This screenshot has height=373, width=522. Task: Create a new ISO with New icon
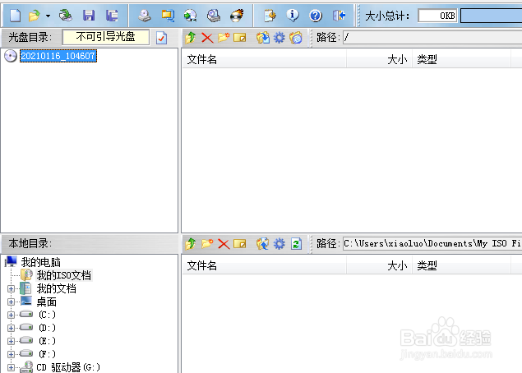(x=15, y=16)
